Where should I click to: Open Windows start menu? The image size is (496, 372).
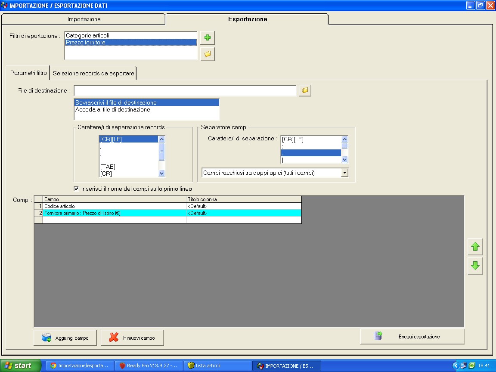tap(21, 366)
